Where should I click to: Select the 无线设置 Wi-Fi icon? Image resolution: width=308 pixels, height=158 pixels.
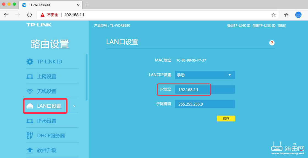[30, 91]
